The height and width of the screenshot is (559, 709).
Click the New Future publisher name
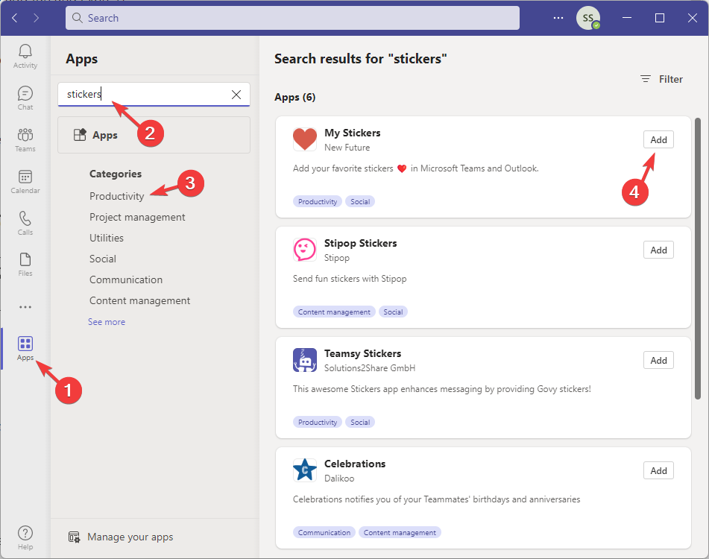click(x=347, y=148)
